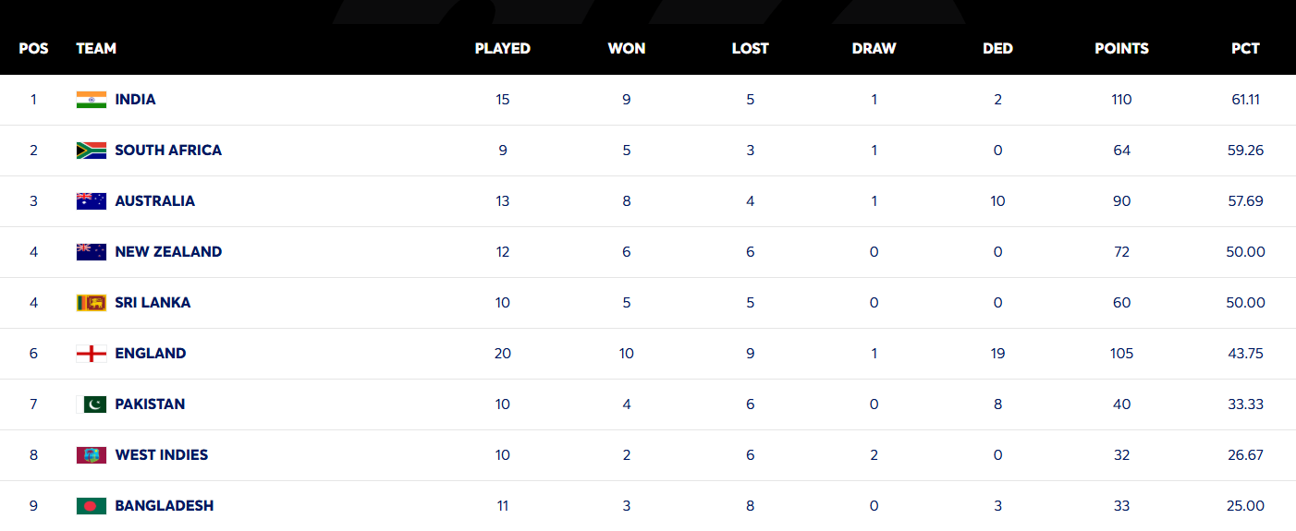Click the POINTS column header
Image resolution: width=1296 pixels, height=531 pixels.
click(x=1121, y=49)
